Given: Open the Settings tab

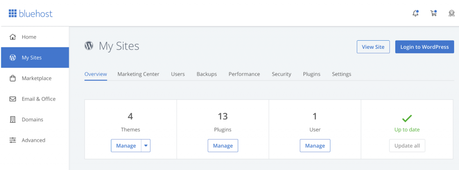Looking at the screenshot, I should (x=342, y=74).
